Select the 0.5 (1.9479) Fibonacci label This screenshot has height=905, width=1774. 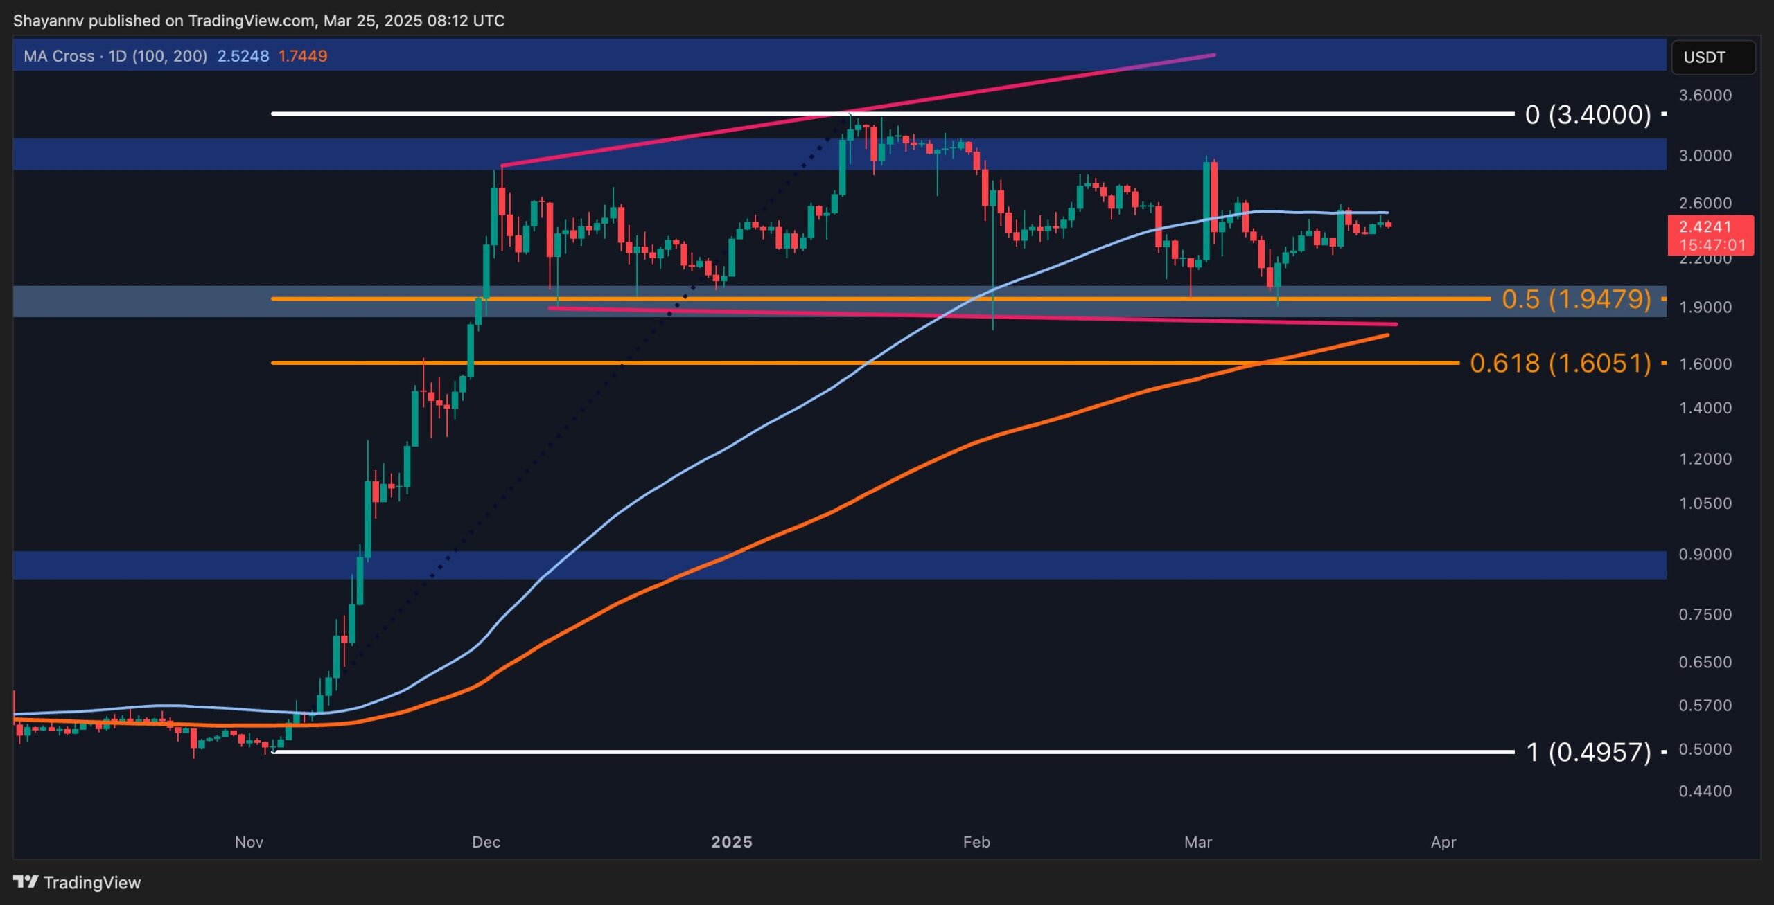coord(1576,299)
